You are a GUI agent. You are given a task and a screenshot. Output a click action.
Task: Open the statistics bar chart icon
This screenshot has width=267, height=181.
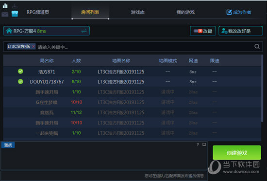5,6
